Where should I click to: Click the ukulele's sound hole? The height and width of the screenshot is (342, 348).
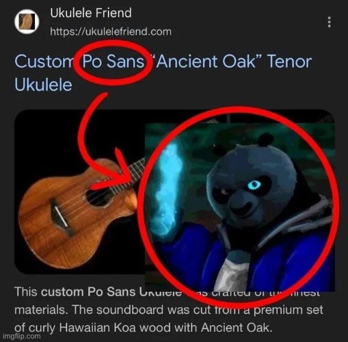click(x=100, y=196)
